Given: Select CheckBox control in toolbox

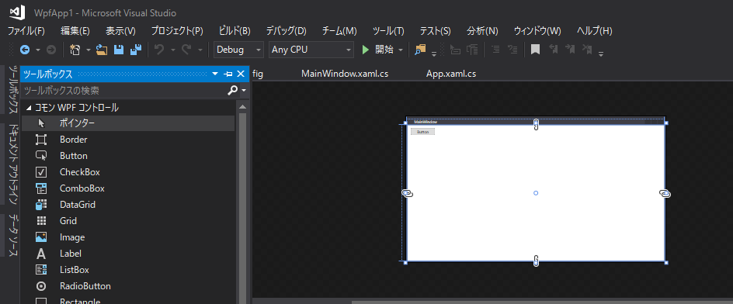Looking at the screenshot, I should pos(127,172).
